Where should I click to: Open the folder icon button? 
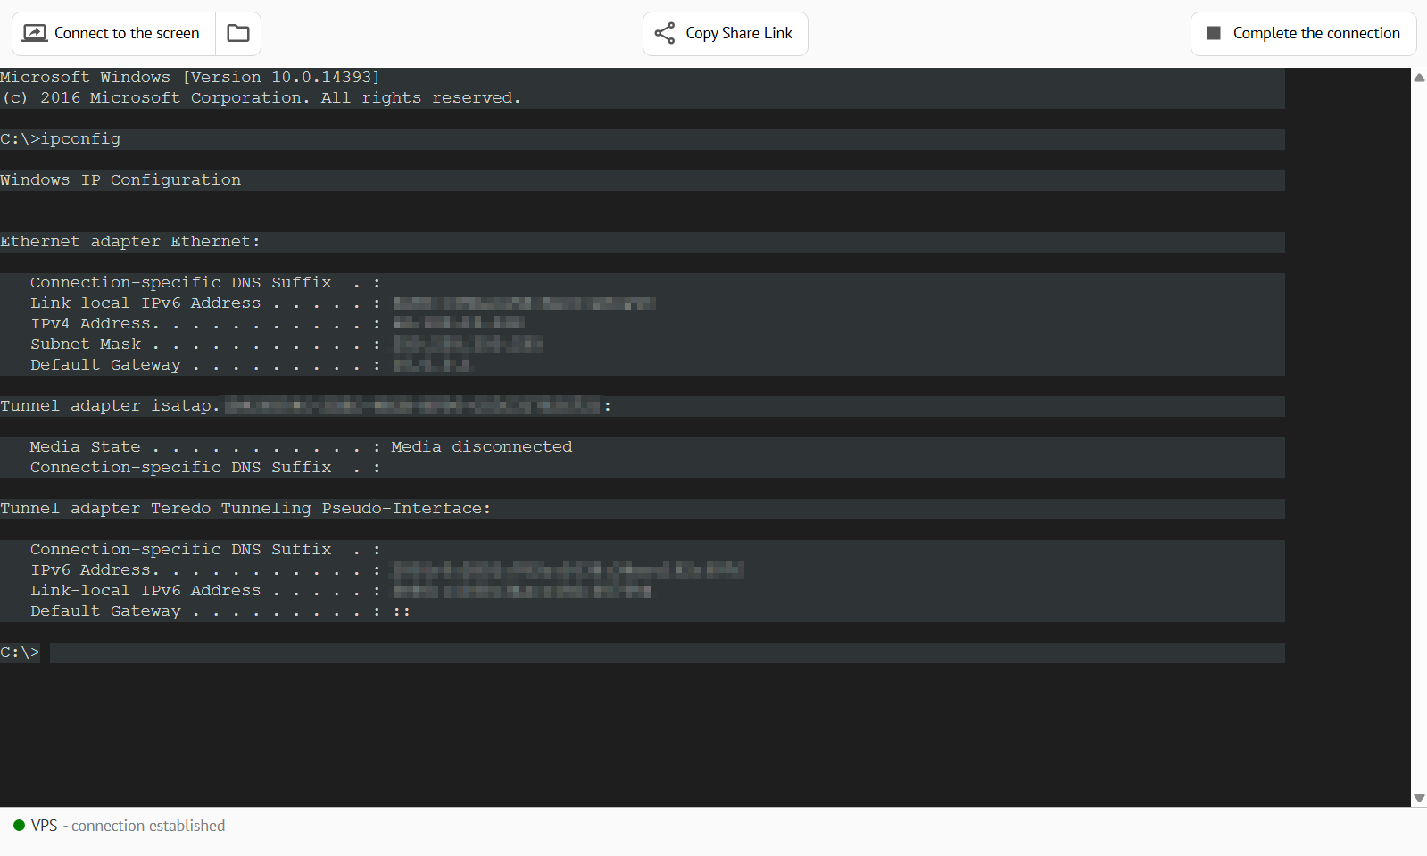click(238, 33)
